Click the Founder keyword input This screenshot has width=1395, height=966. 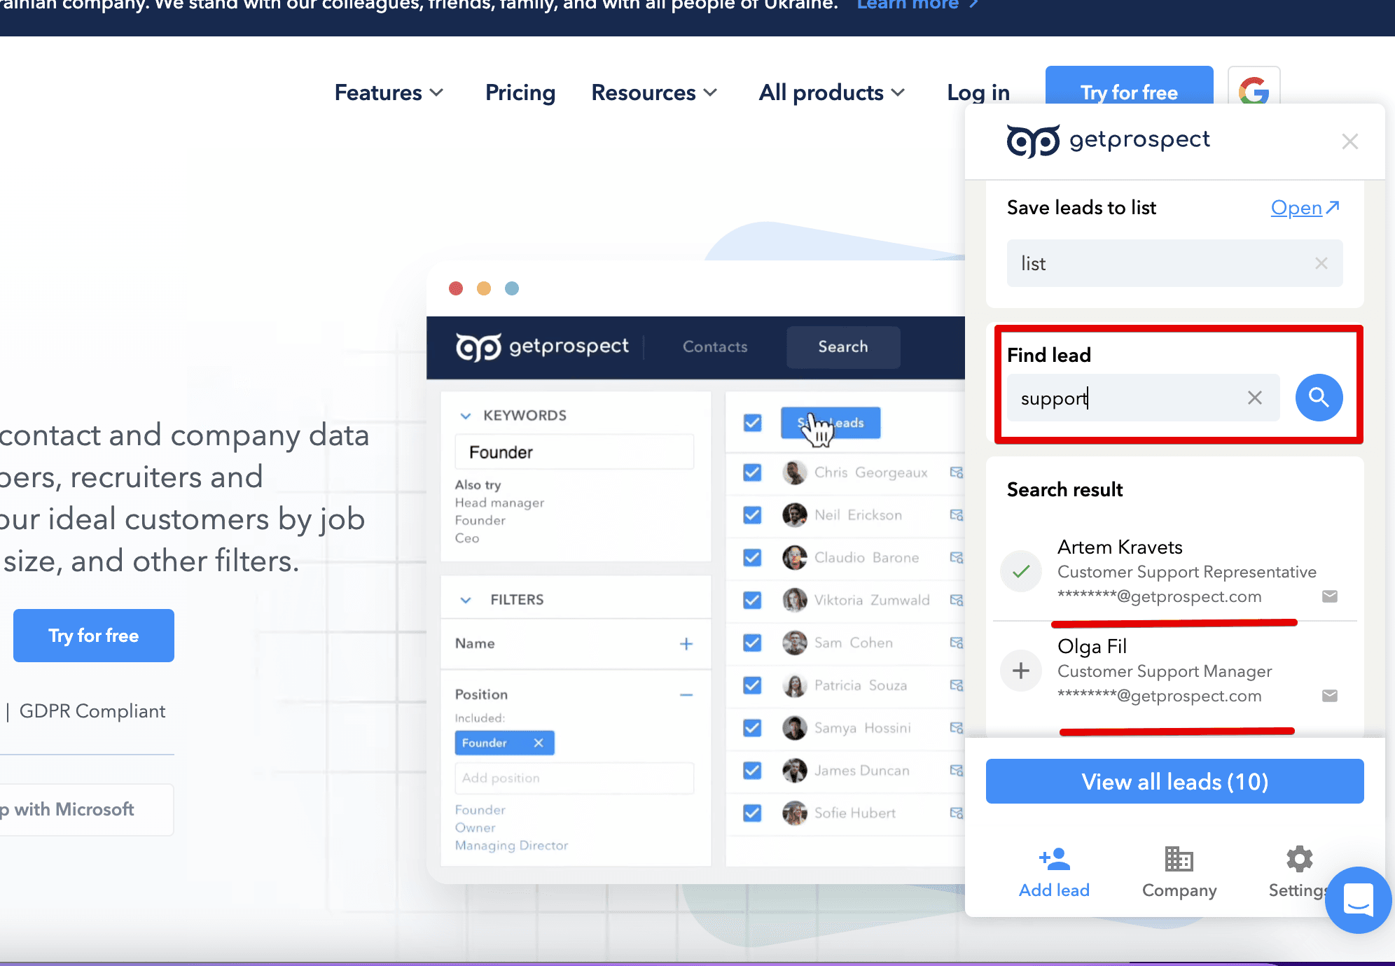[574, 452]
